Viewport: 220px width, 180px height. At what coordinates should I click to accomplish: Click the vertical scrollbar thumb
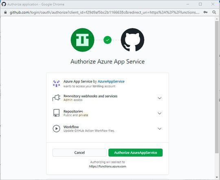point(217,87)
